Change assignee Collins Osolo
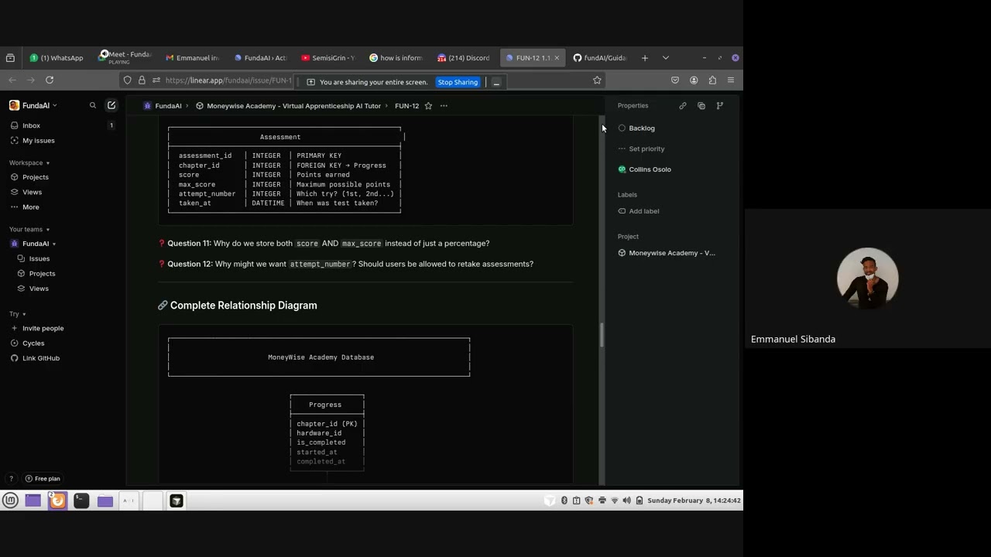The height and width of the screenshot is (557, 991). pos(644,169)
